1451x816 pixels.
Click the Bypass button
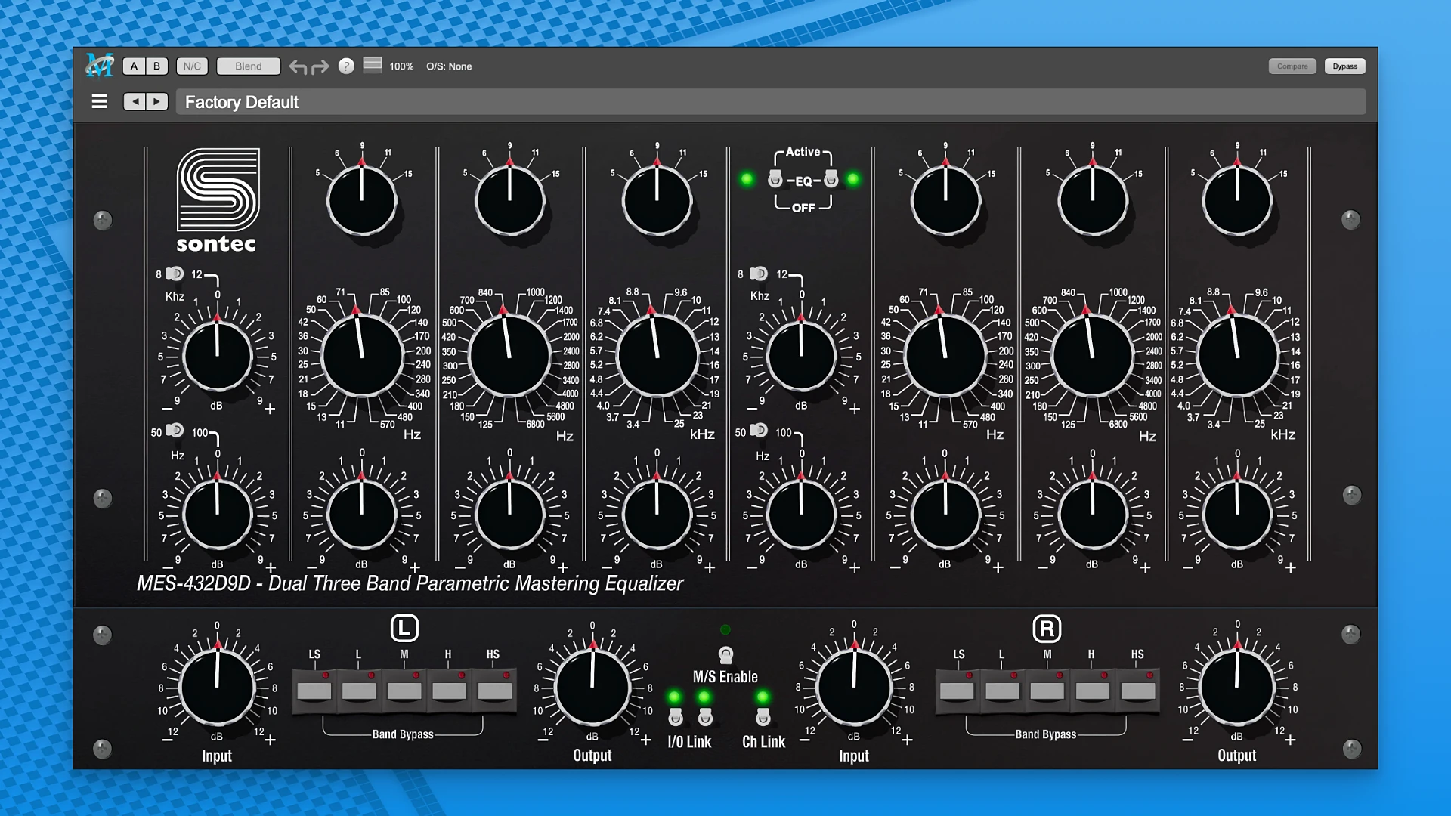1344,66
